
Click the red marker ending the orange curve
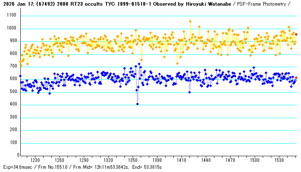point(296,34)
